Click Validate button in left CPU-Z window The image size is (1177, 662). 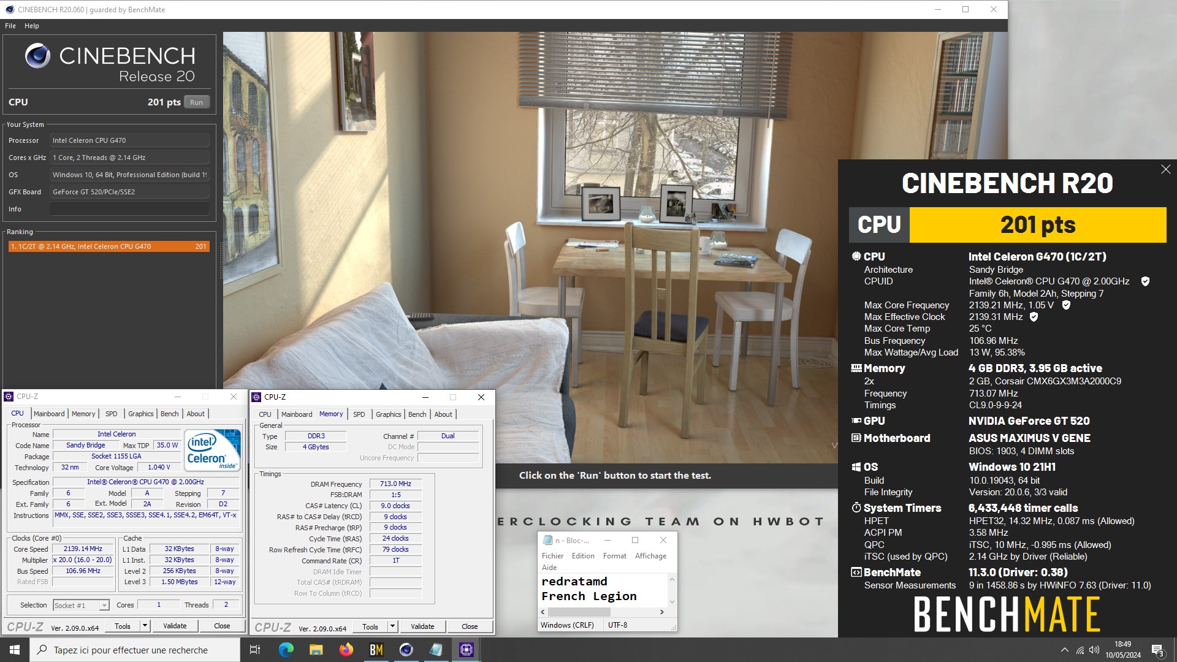(x=175, y=626)
